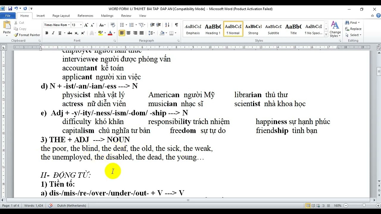Apply the Strong style
Viewport: 381px width, 214px height.
pos(253,29)
